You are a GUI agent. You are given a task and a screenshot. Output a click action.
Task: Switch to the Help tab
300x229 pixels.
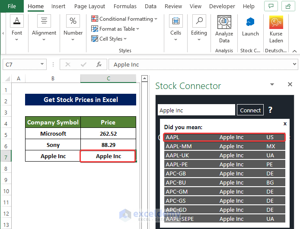coord(249,6)
